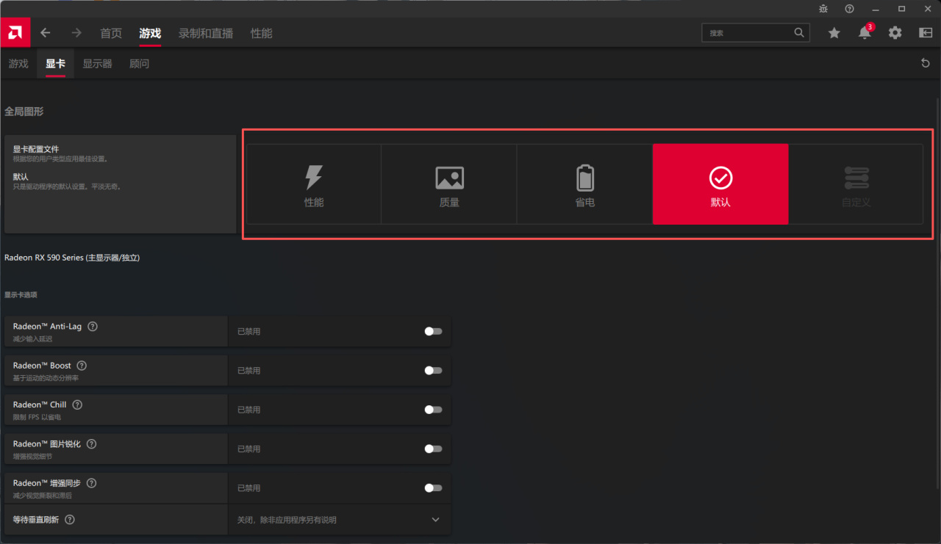Open help question mark in title bar
The image size is (941, 544).
[849, 9]
